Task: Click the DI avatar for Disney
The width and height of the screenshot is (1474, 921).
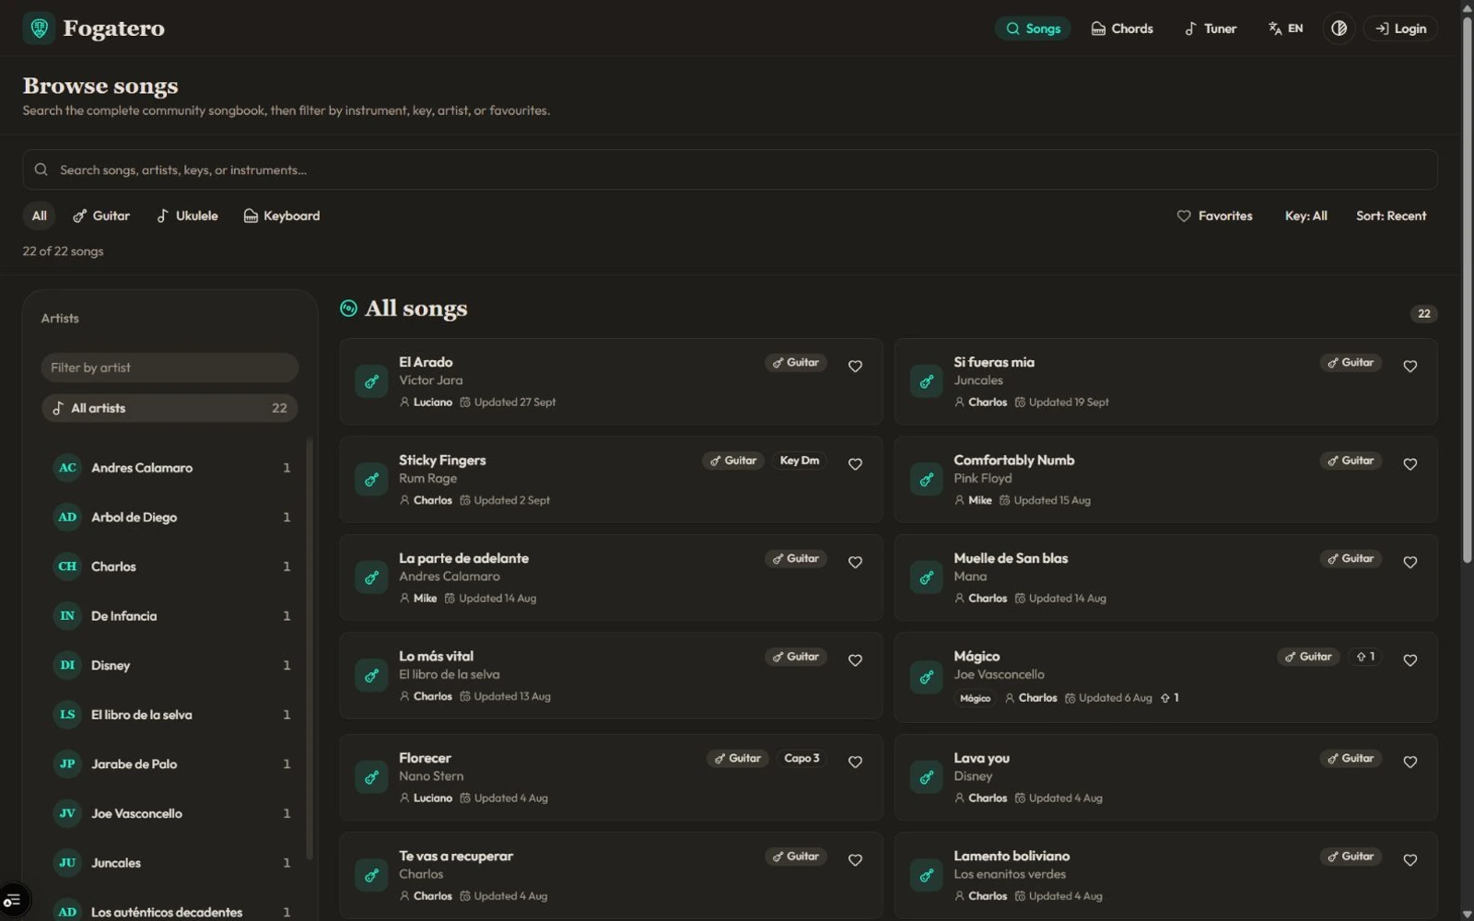Action: coord(67,665)
